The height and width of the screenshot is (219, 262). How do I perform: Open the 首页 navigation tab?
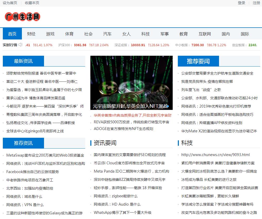click(x=12, y=34)
